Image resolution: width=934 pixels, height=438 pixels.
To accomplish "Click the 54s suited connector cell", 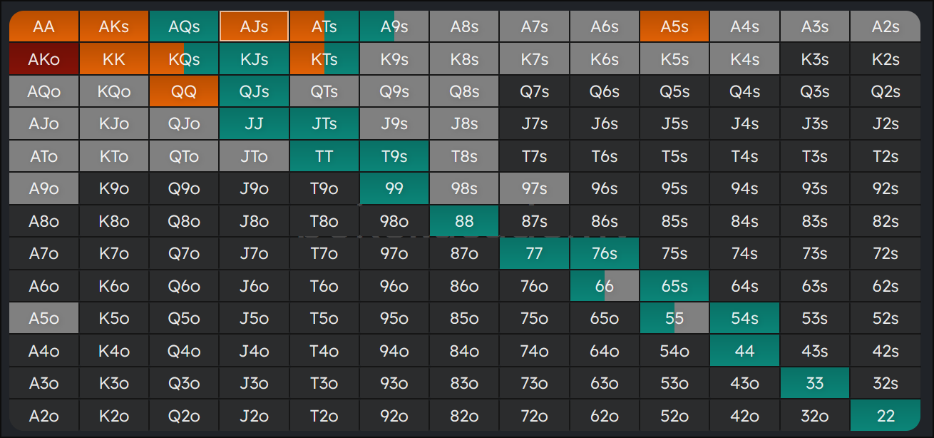I will 744,318.
